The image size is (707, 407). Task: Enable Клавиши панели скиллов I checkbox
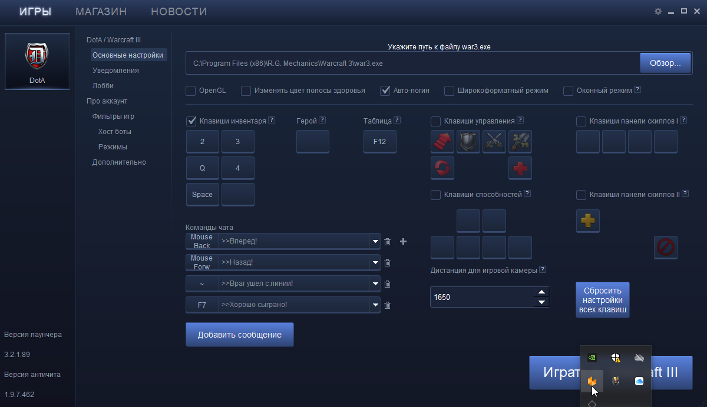pyautogui.click(x=582, y=121)
